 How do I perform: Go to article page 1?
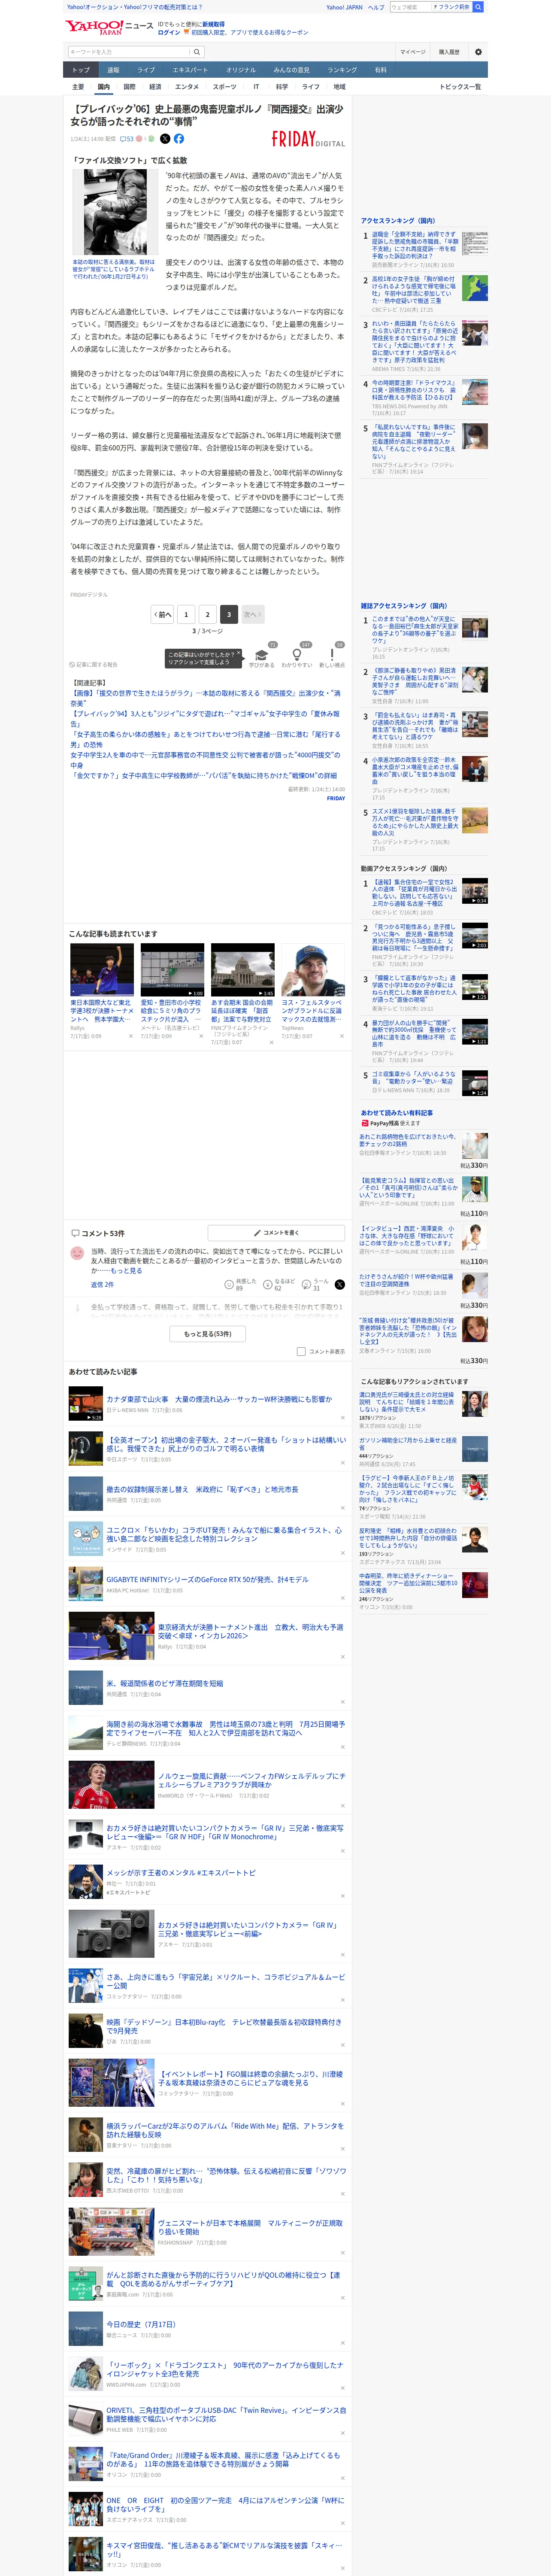tap(186, 614)
